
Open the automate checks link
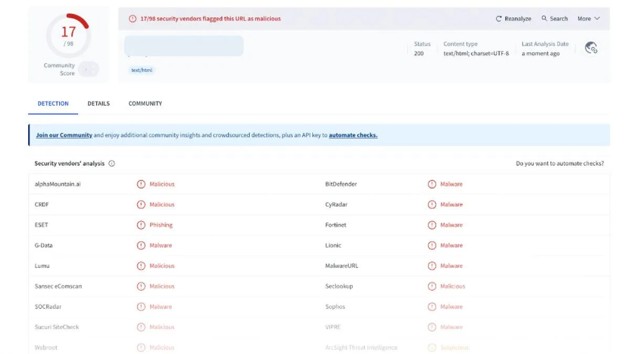click(353, 135)
